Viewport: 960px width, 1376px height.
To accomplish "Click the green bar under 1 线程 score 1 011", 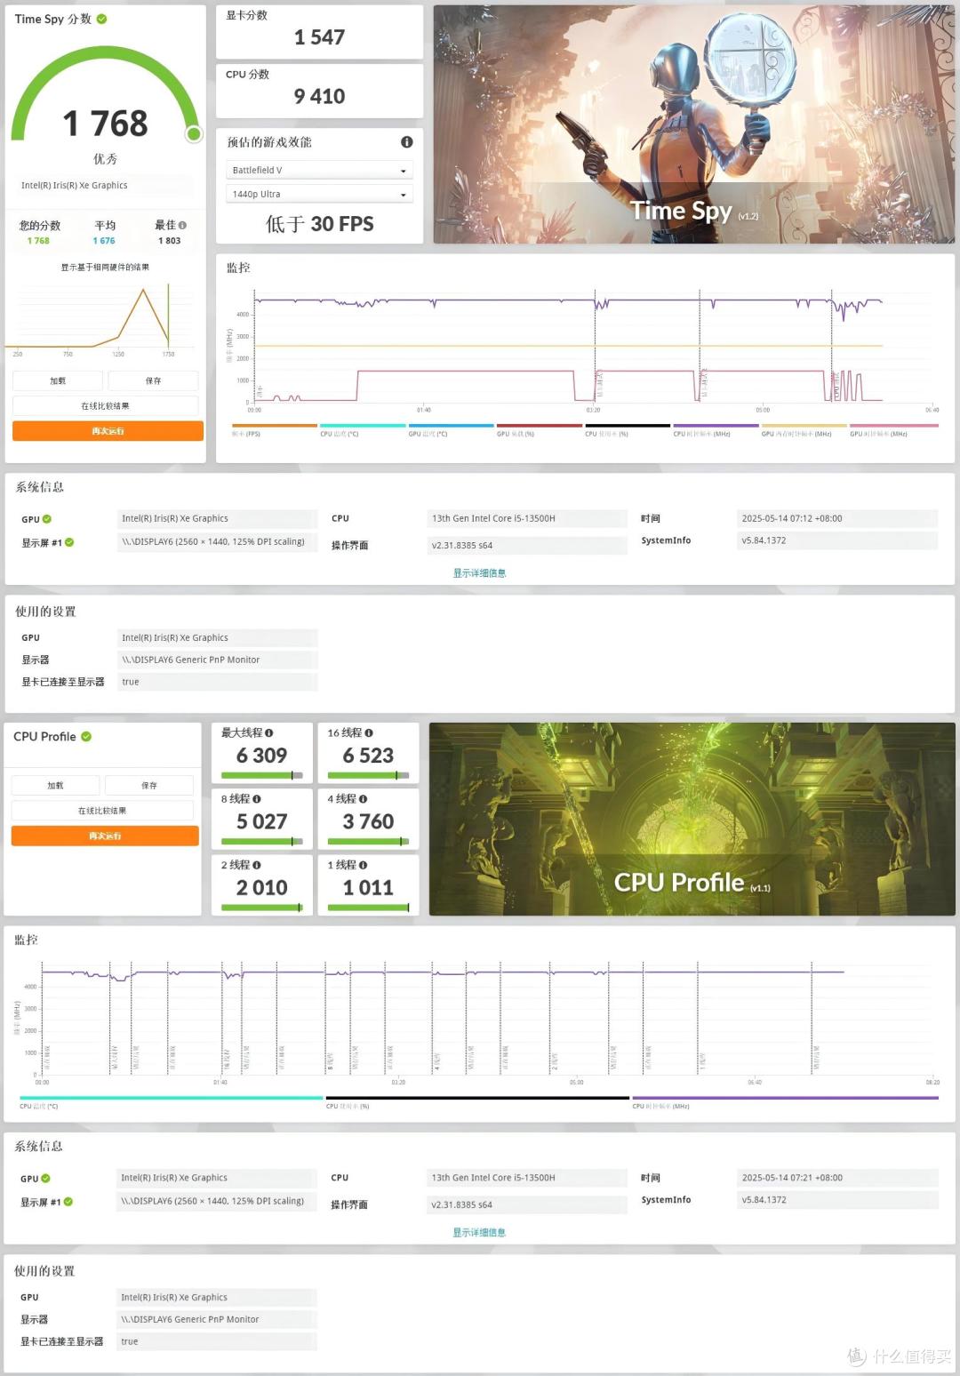I will coord(368,908).
